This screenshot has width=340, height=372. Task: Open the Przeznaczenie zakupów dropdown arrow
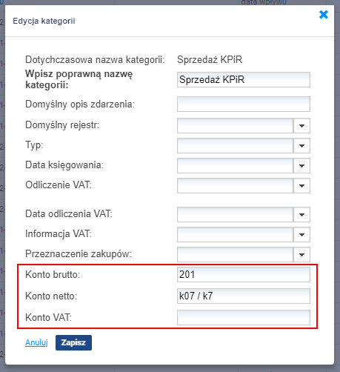(301, 255)
